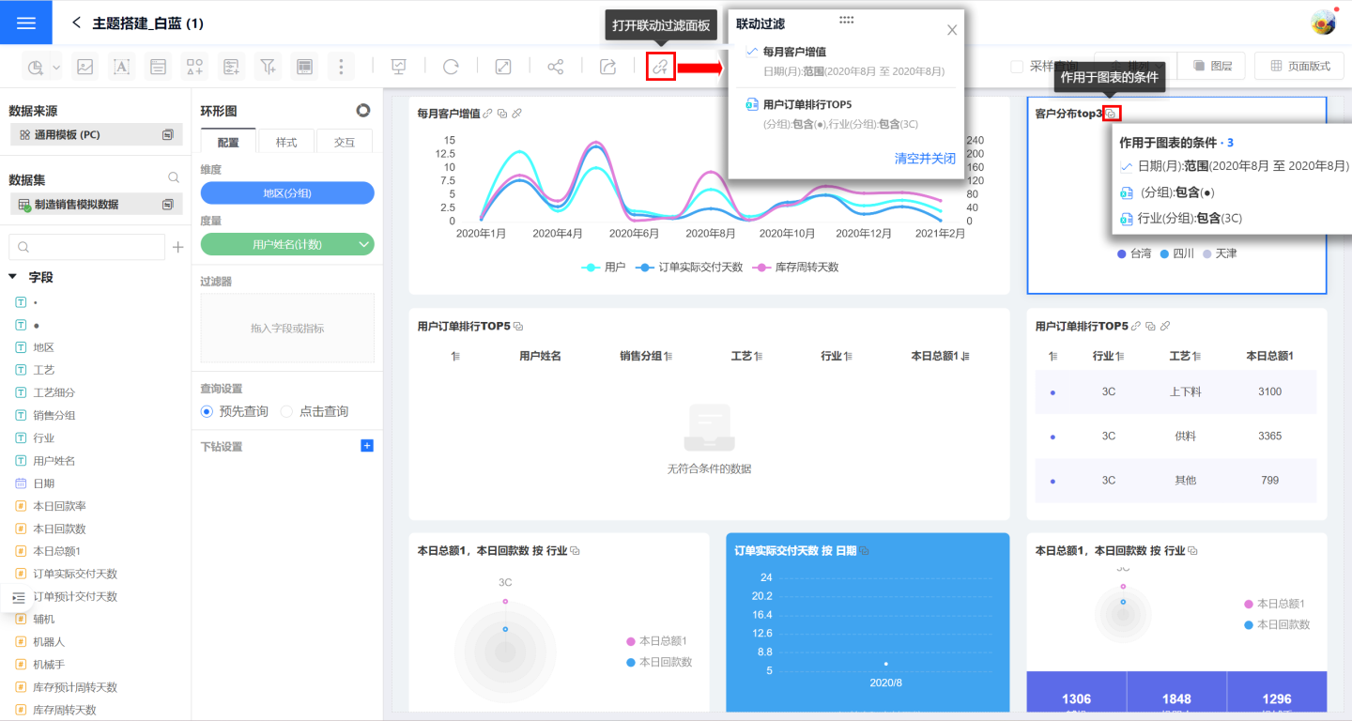This screenshot has width=1352, height=721.
Task: Click the add text box toolbar icon
Action: 121,67
